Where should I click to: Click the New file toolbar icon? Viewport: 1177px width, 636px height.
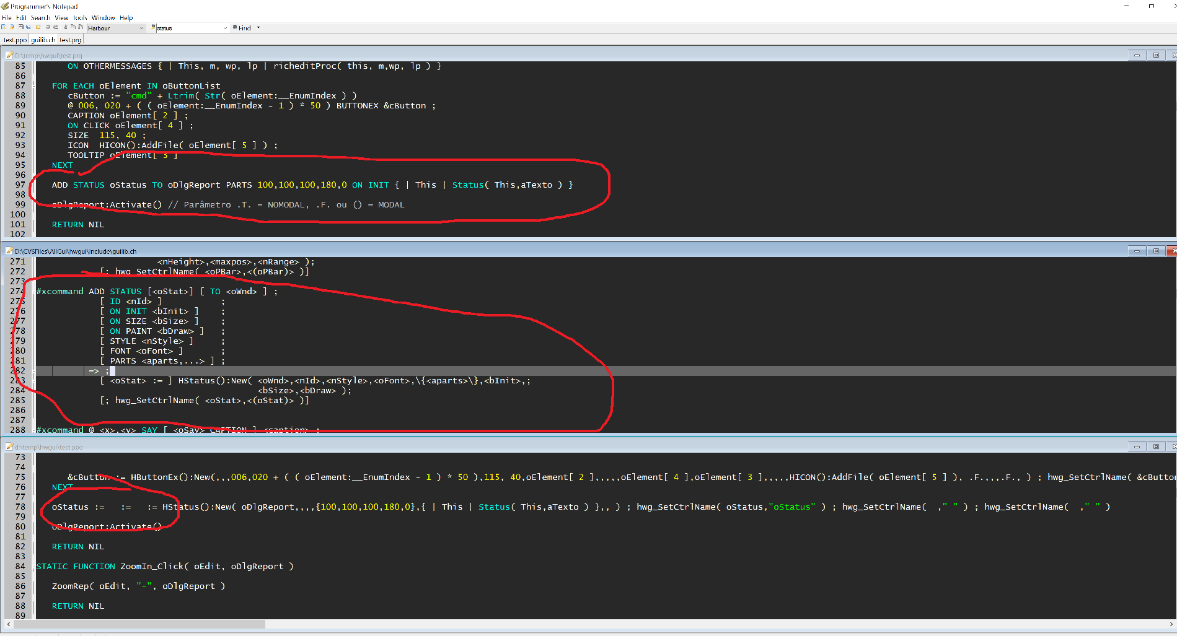click(4, 27)
